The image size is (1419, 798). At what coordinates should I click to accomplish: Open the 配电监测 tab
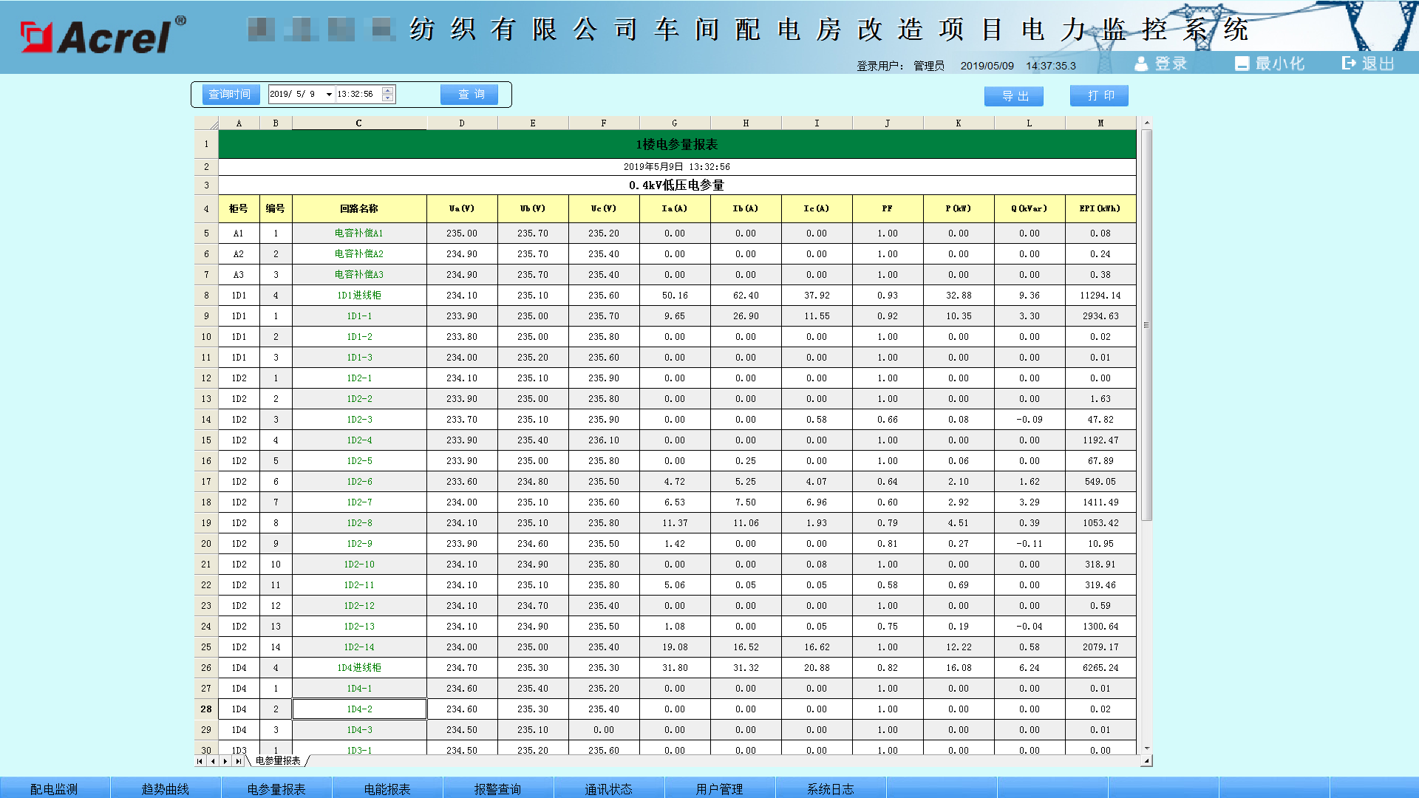click(55, 788)
